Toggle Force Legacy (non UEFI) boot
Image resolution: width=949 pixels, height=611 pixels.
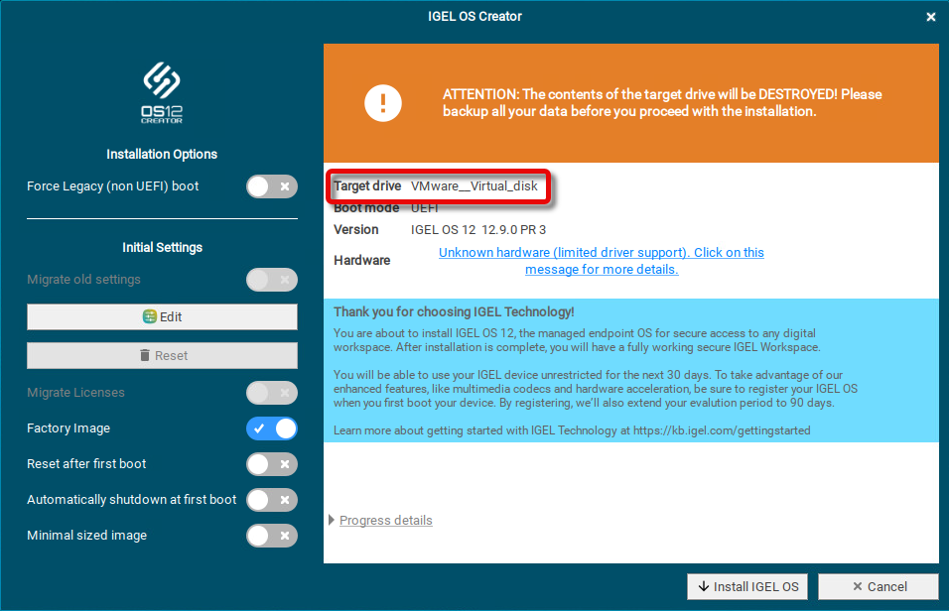[272, 186]
